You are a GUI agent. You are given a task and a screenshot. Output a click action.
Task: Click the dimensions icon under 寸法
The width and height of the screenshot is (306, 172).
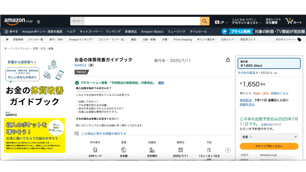pyautogui.click(x=209, y=150)
